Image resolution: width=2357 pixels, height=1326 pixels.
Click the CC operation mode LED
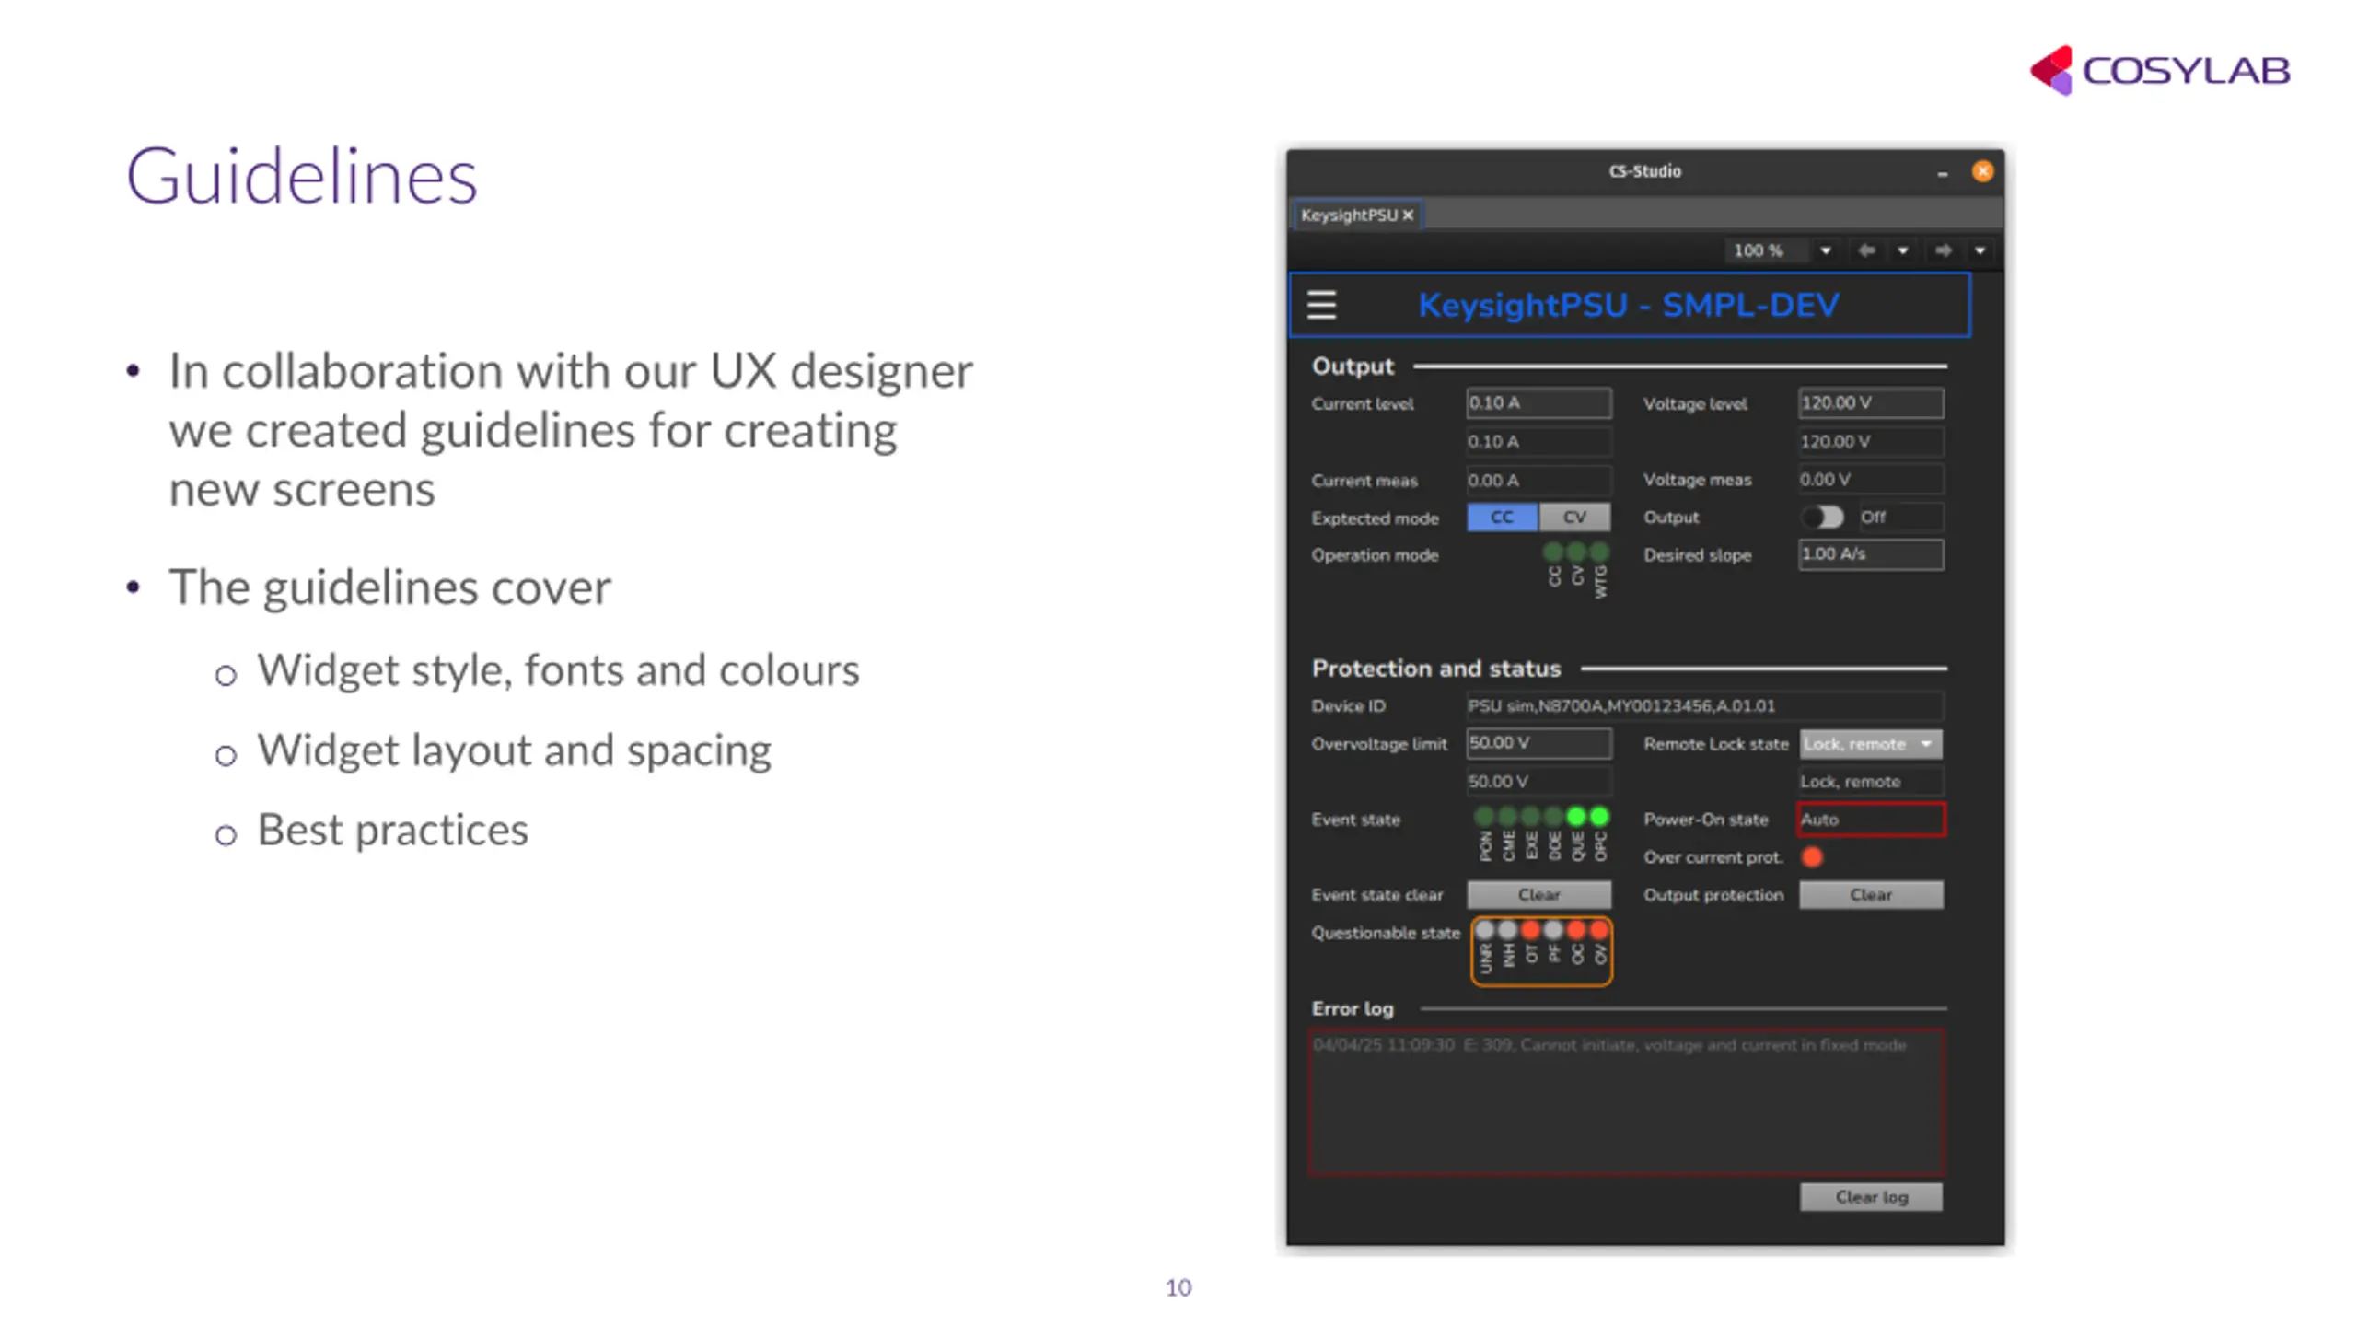1553,552
